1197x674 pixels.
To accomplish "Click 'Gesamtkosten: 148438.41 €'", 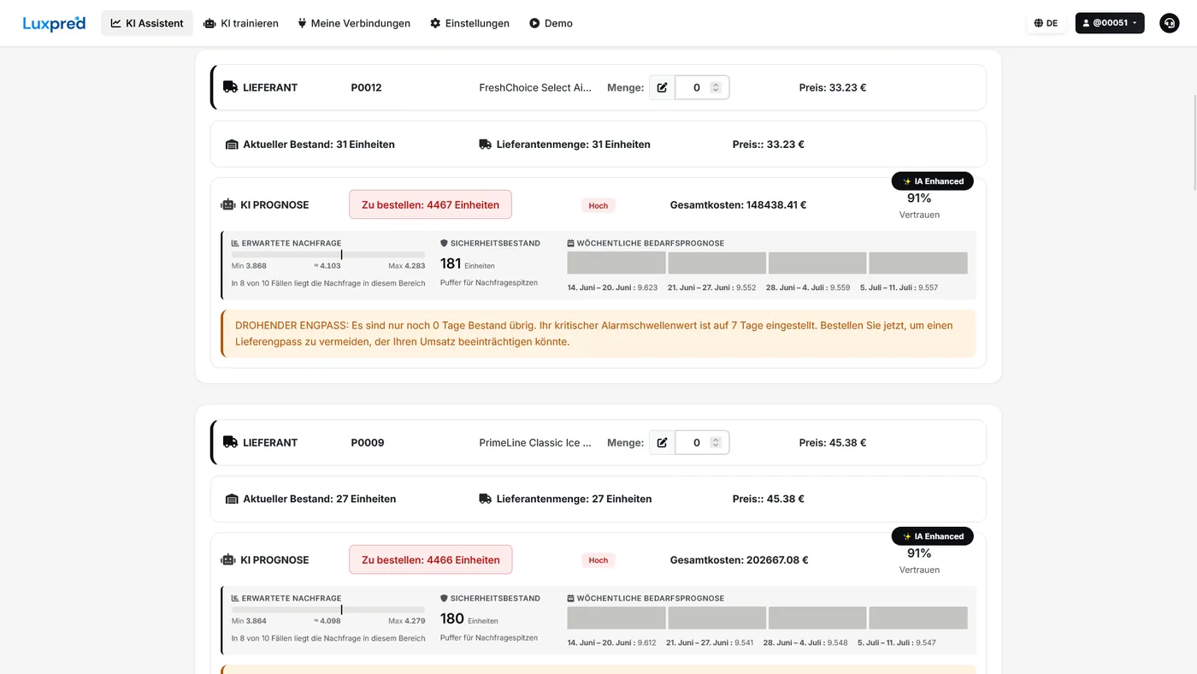I will point(739,205).
